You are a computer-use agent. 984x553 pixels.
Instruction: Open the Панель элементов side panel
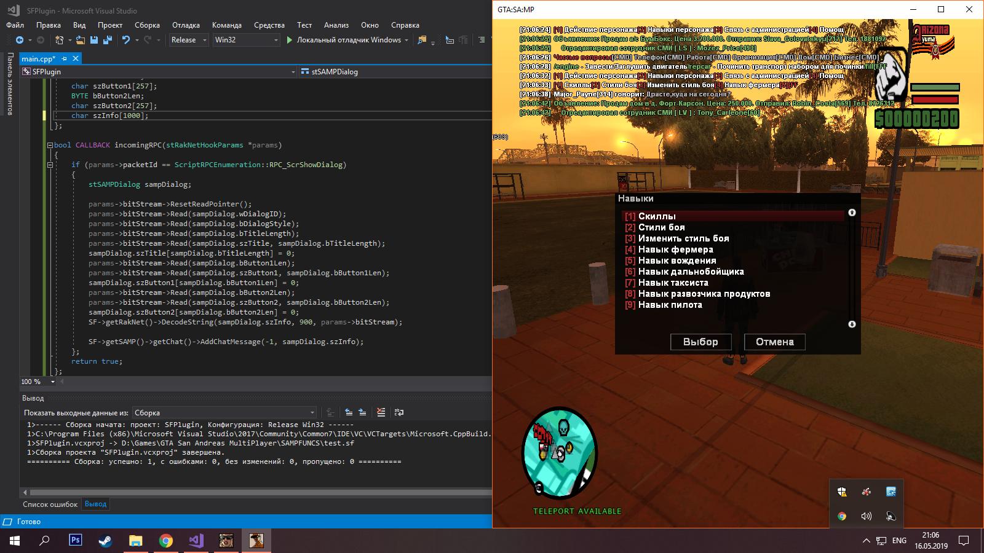[x=10, y=84]
